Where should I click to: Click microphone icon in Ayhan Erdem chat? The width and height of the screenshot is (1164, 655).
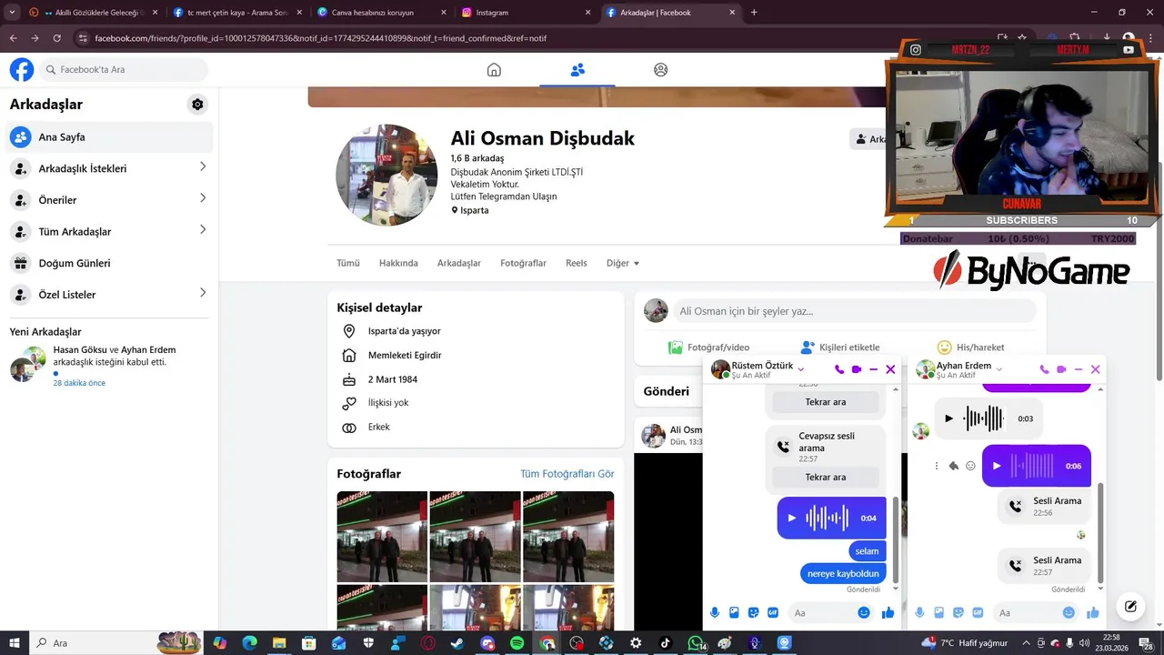tap(919, 612)
